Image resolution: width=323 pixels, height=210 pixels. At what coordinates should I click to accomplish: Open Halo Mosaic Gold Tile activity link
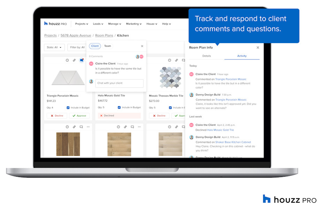click(x=220, y=130)
